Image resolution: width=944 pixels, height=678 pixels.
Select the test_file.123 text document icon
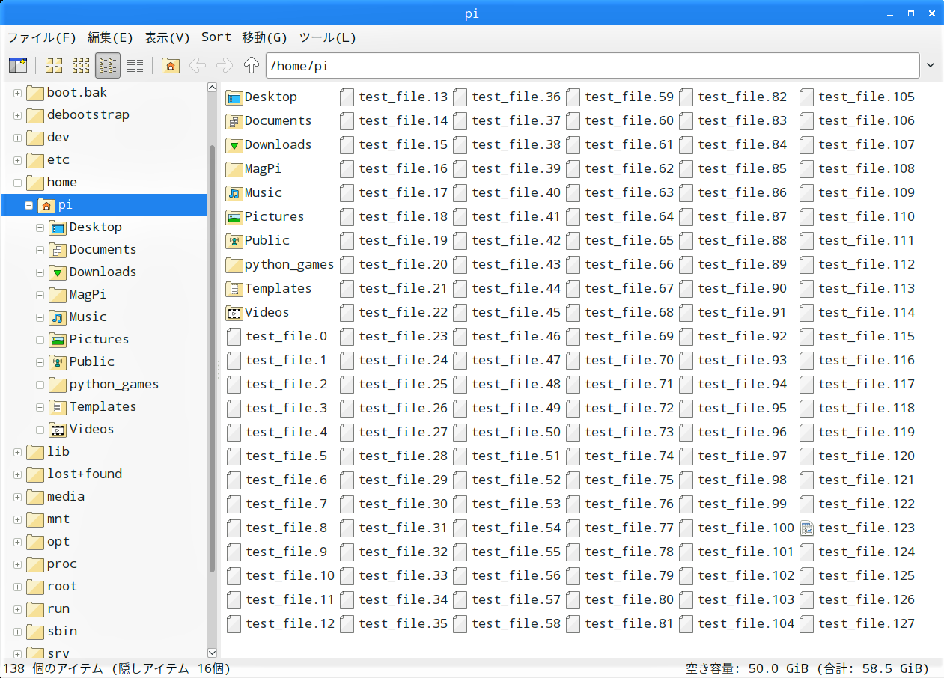[807, 528]
